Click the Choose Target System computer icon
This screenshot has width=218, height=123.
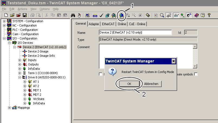pos(87,15)
